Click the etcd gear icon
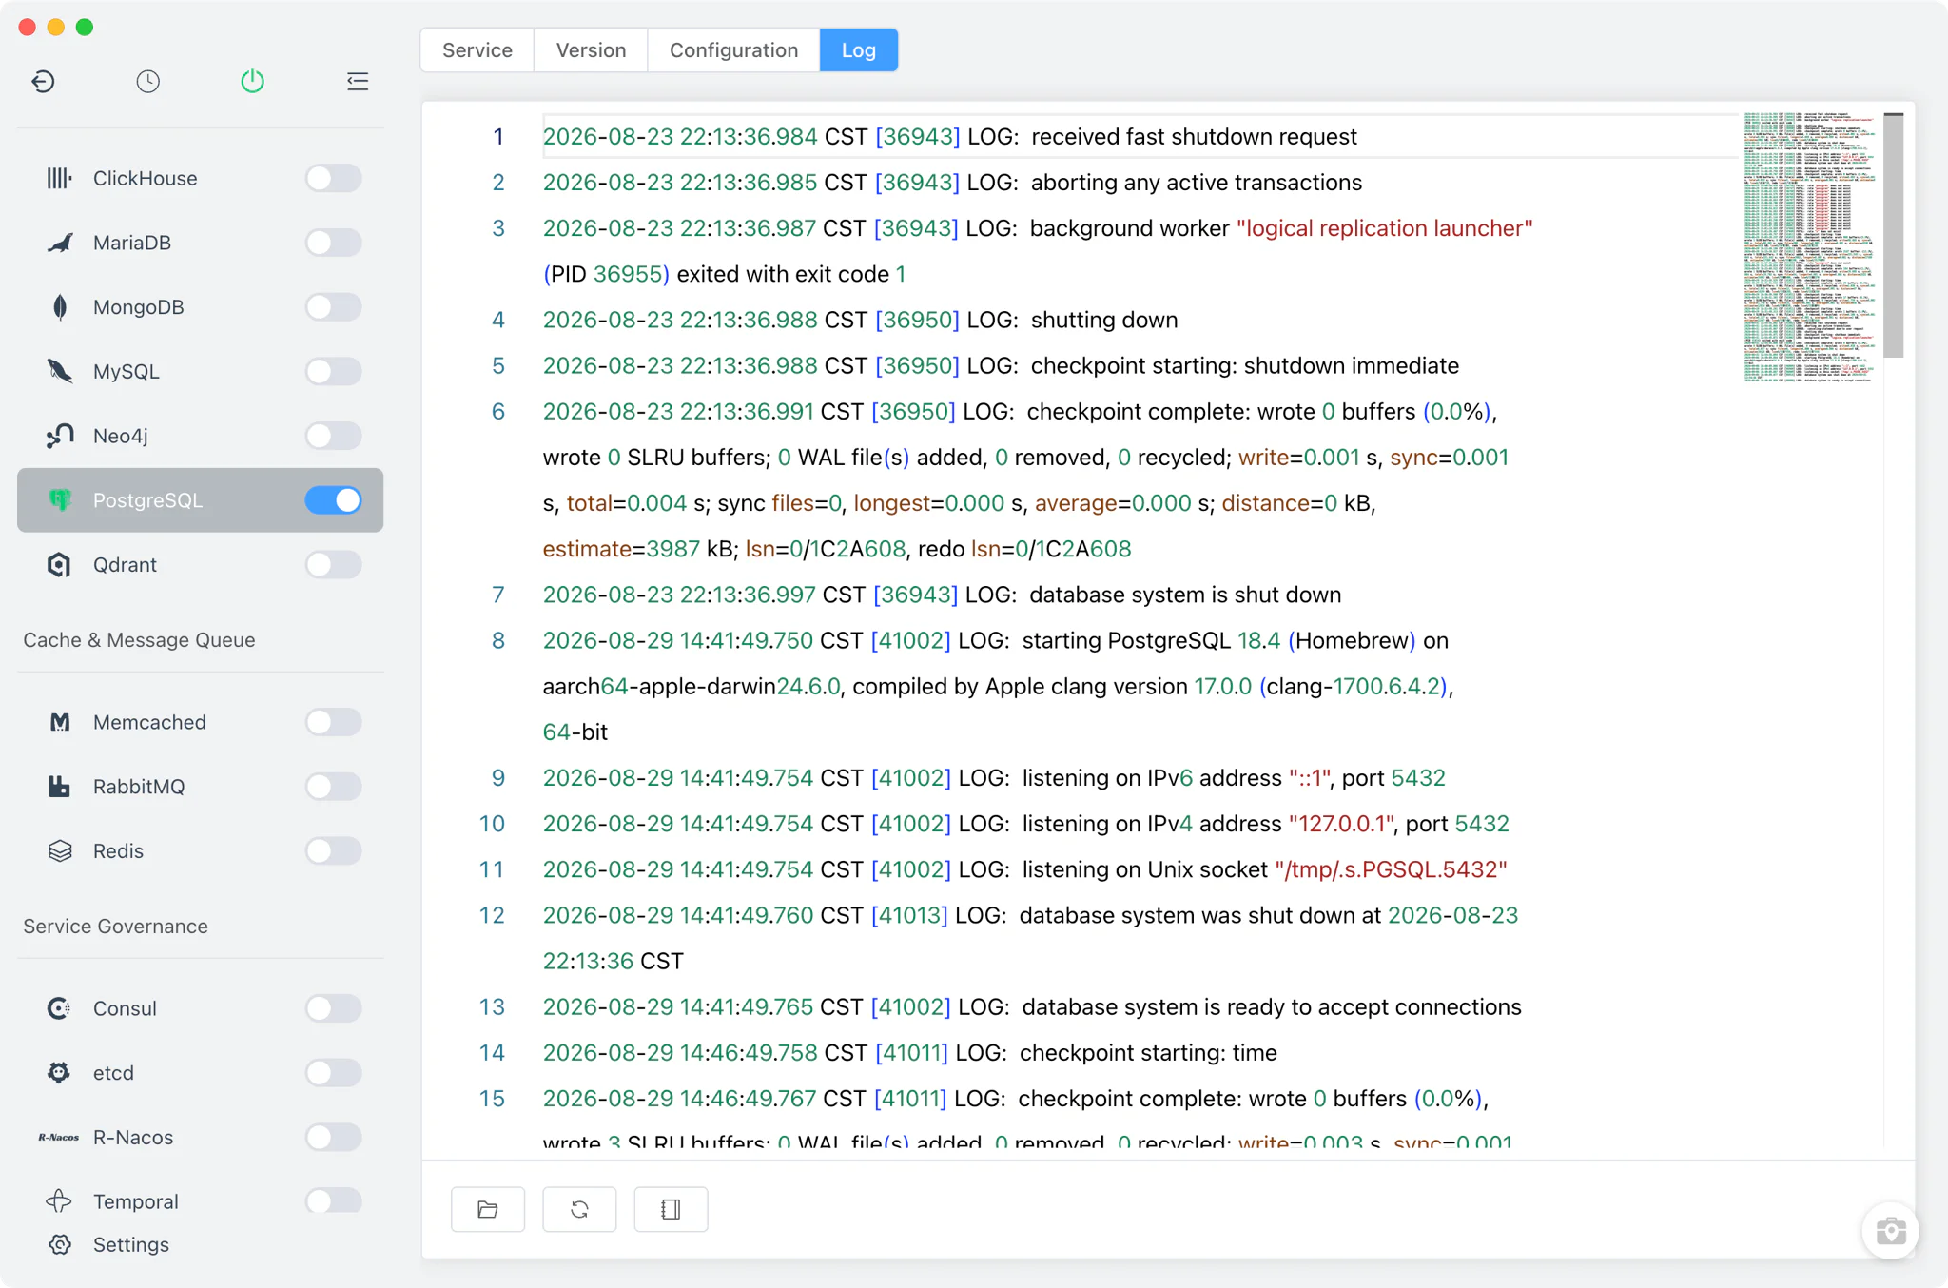 (x=59, y=1072)
